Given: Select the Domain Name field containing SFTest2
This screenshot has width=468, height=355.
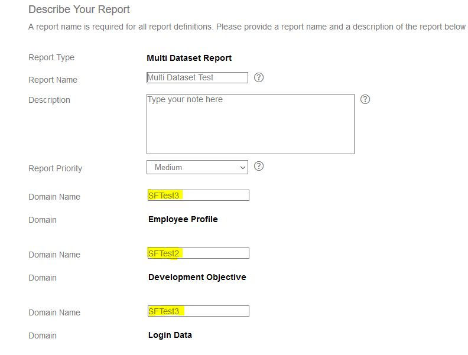Looking at the screenshot, I should pos(198,253).
